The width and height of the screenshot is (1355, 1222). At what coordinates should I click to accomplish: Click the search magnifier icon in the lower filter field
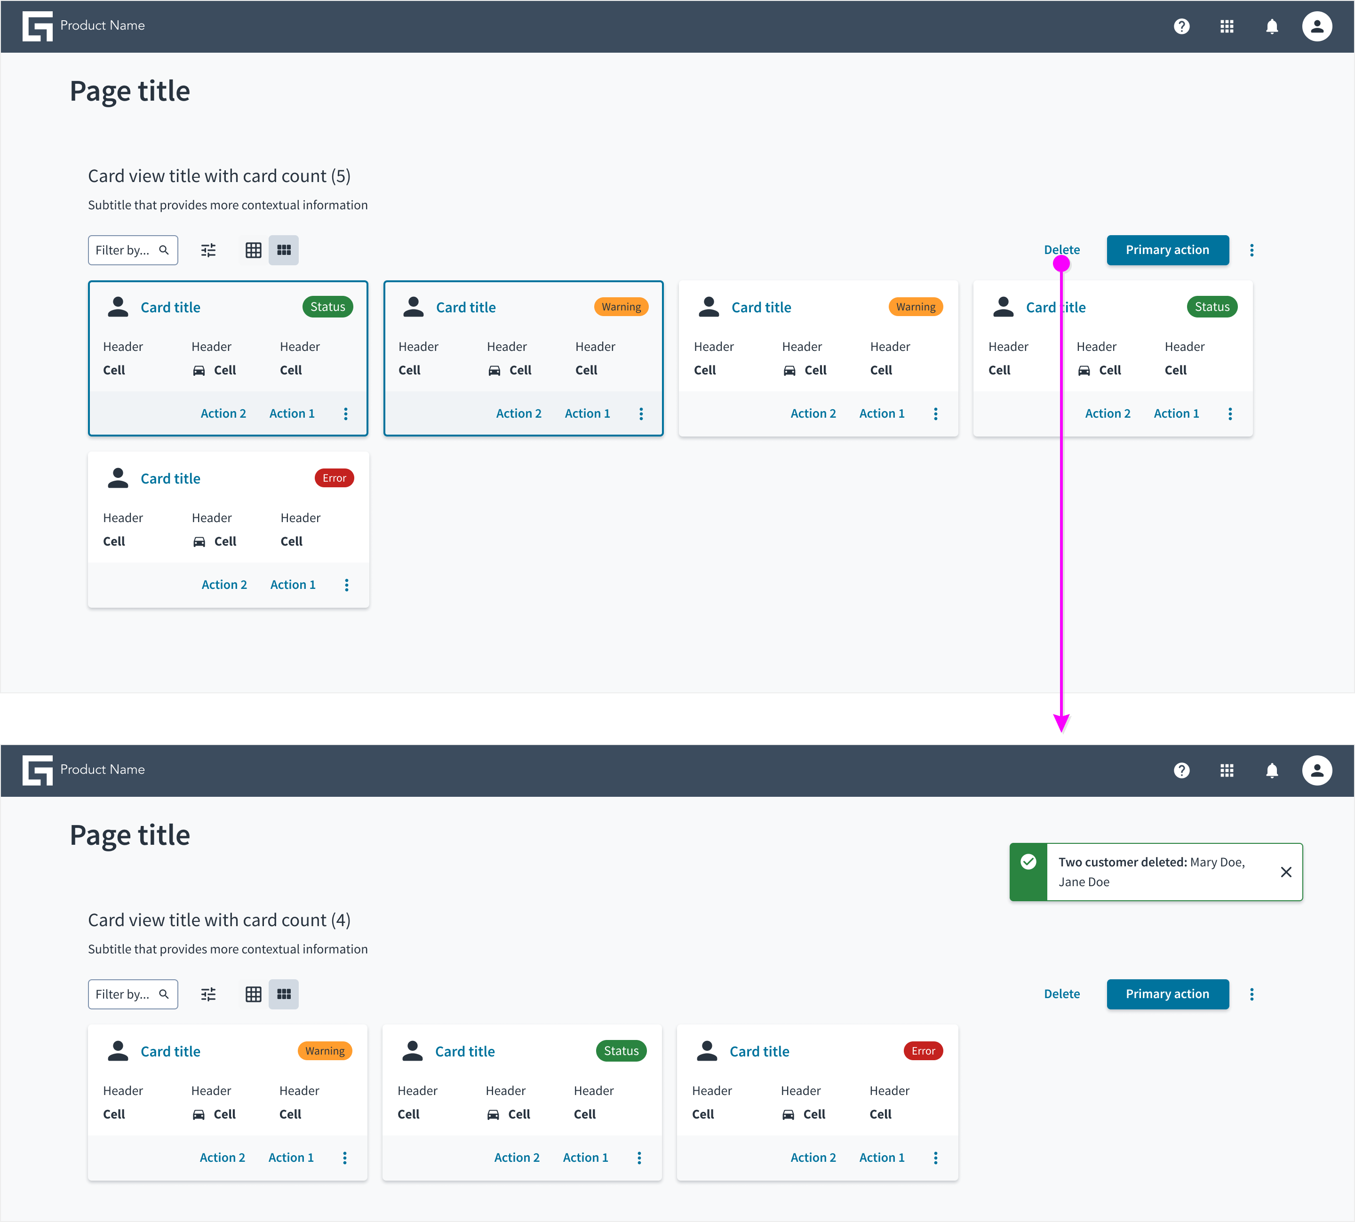[x=164, y=994]
